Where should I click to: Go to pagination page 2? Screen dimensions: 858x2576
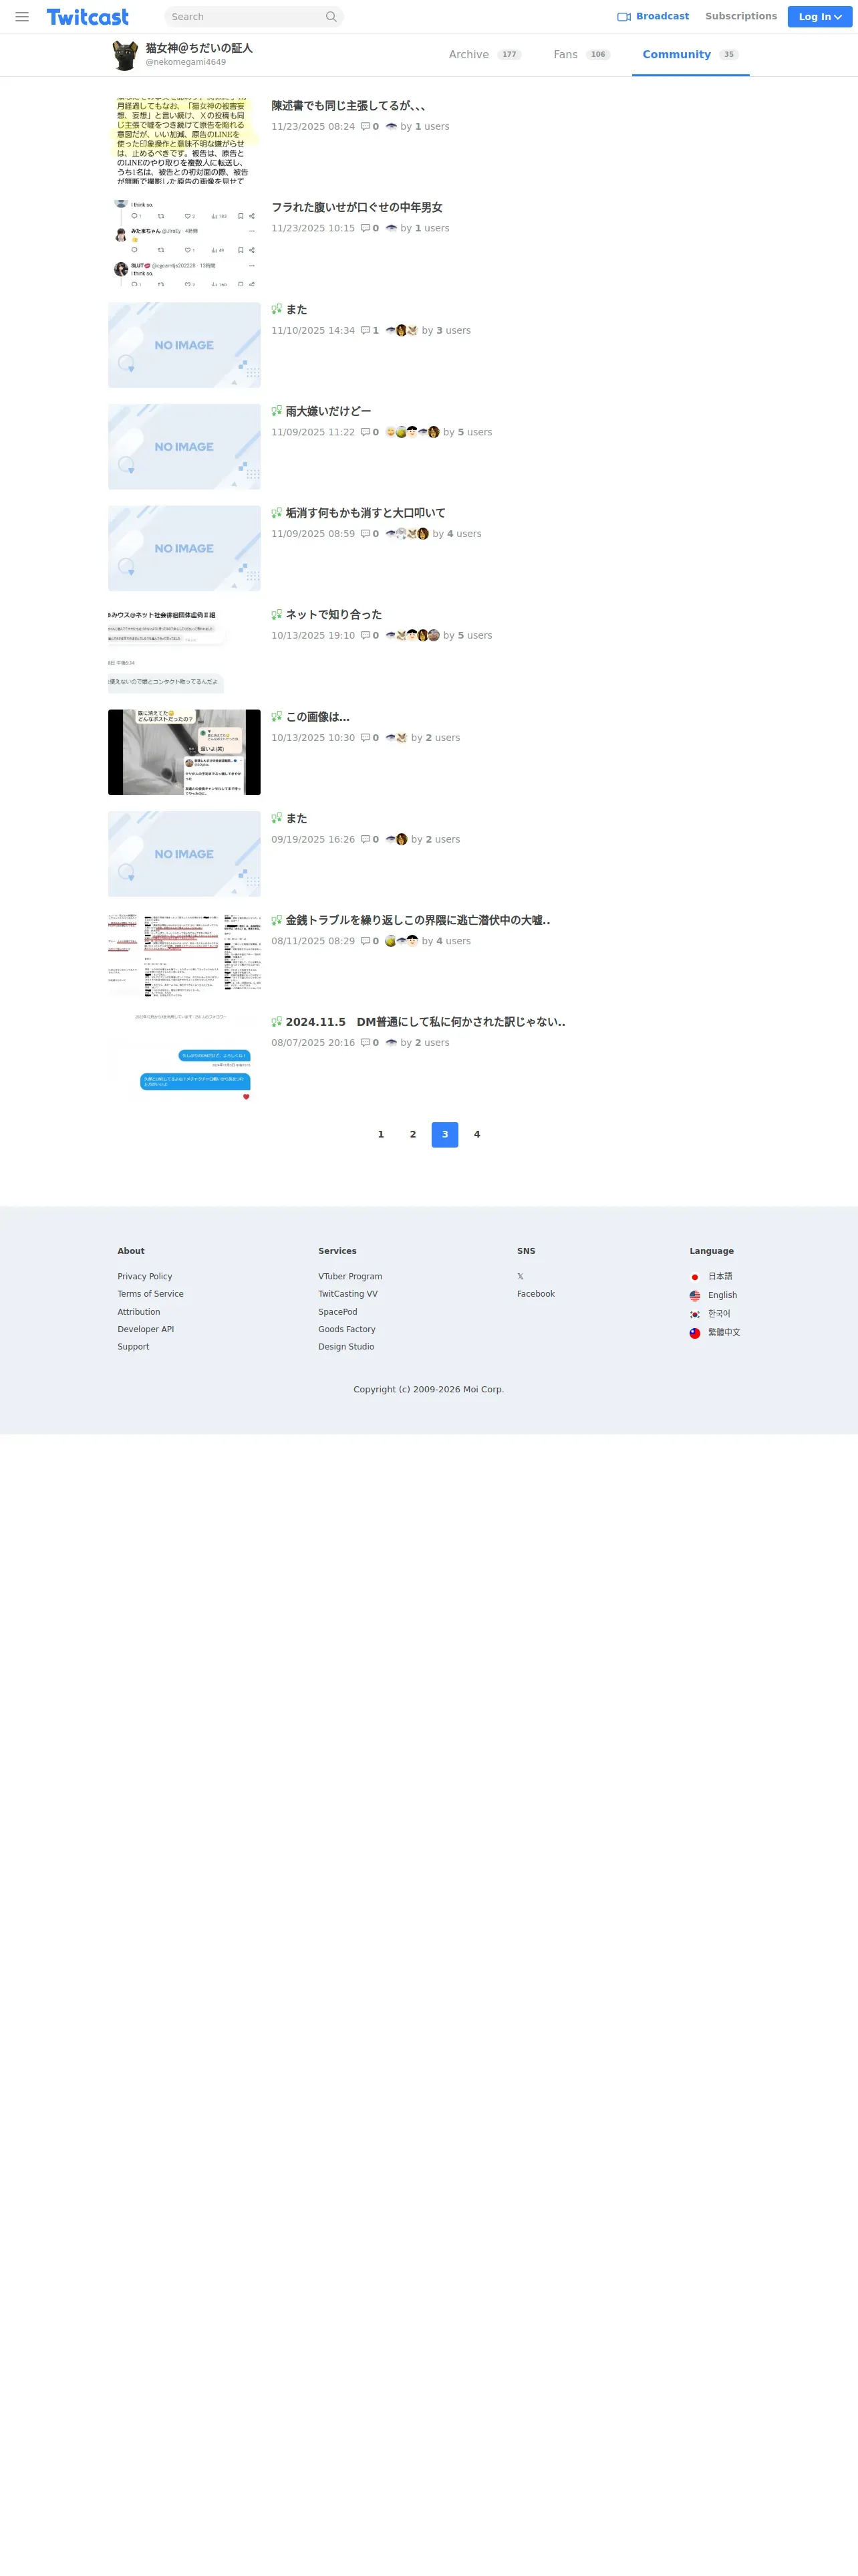click(412, 1135)
